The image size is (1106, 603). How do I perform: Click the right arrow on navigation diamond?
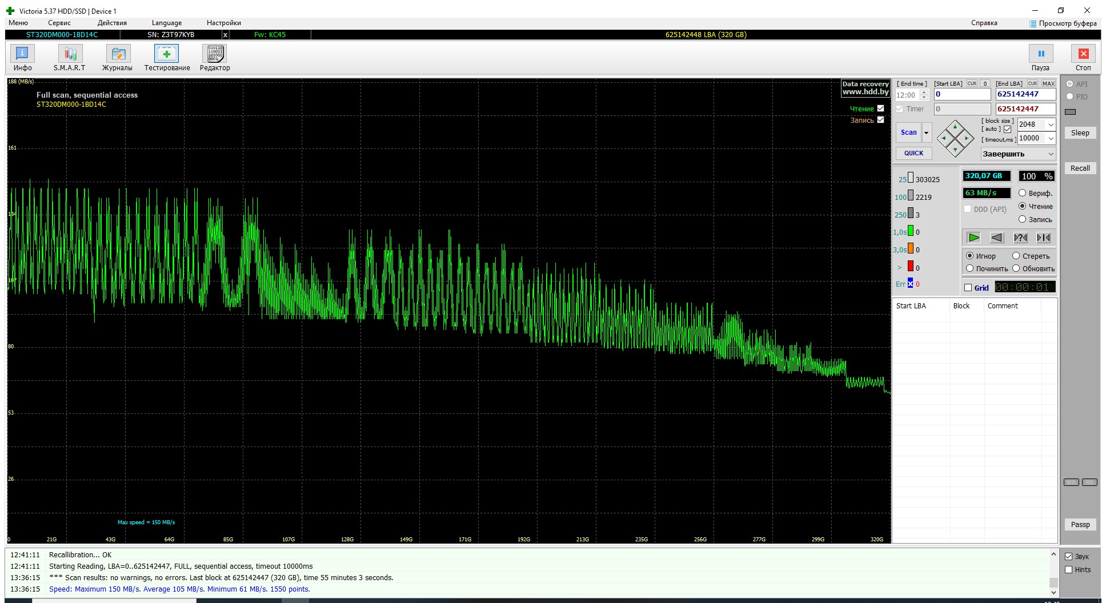(967, 138)
